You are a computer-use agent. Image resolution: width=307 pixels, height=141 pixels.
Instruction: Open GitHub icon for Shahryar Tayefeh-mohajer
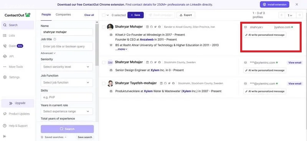coord(165,83)
